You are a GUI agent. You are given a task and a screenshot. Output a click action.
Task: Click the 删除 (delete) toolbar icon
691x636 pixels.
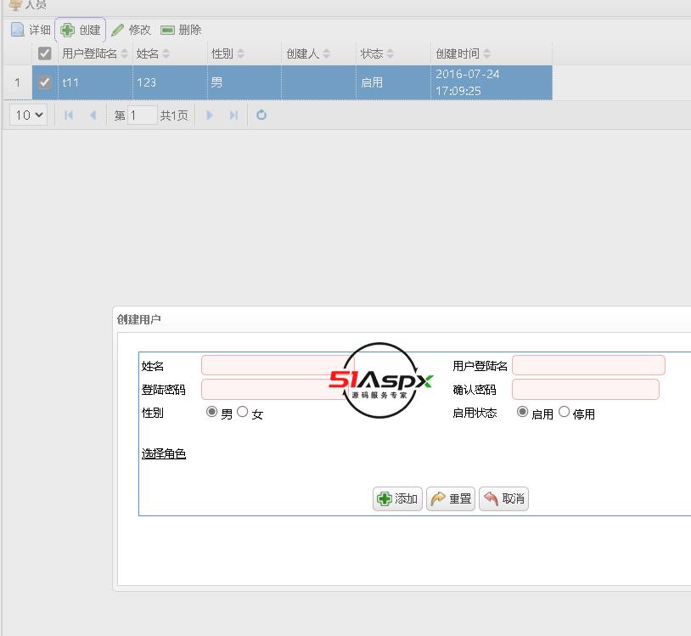167,30
